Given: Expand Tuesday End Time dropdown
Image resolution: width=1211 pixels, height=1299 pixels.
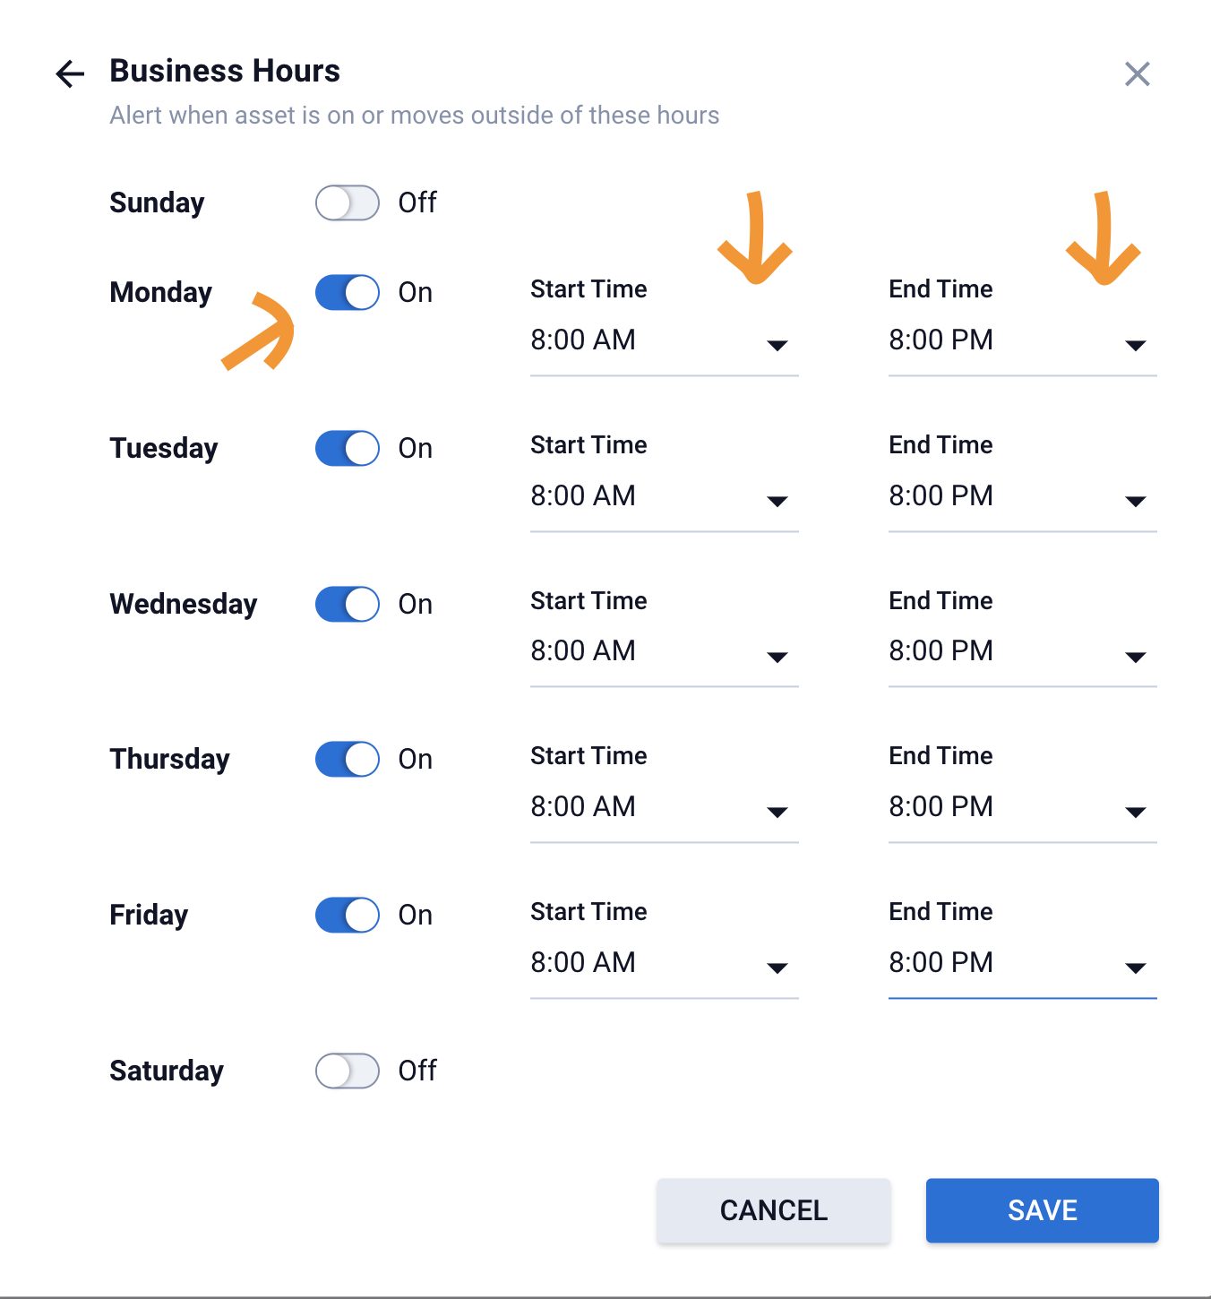Looking at the screenshot, I should click(x=1021, y=497).
